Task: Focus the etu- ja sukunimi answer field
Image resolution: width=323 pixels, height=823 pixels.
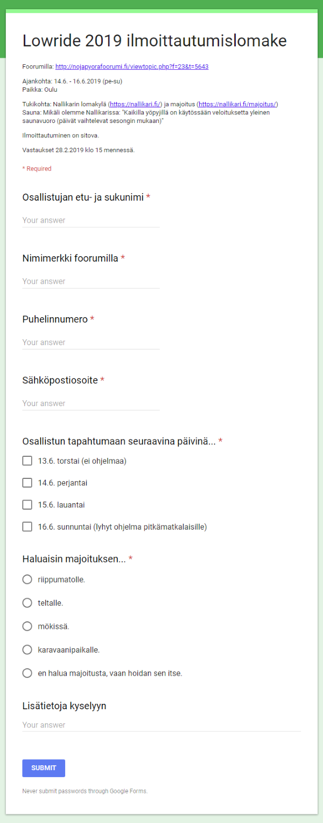Action: point(90,220)
